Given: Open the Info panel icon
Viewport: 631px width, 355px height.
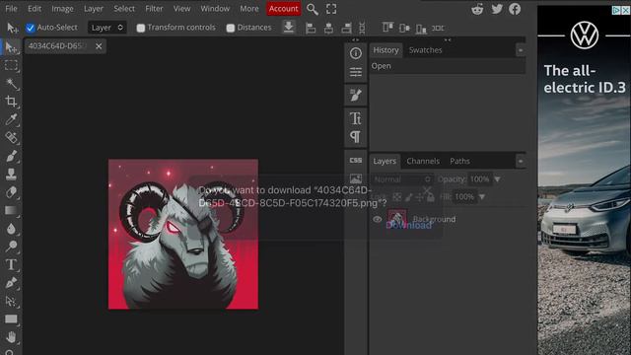Looking at the screenshot, I should pos(355,53).
